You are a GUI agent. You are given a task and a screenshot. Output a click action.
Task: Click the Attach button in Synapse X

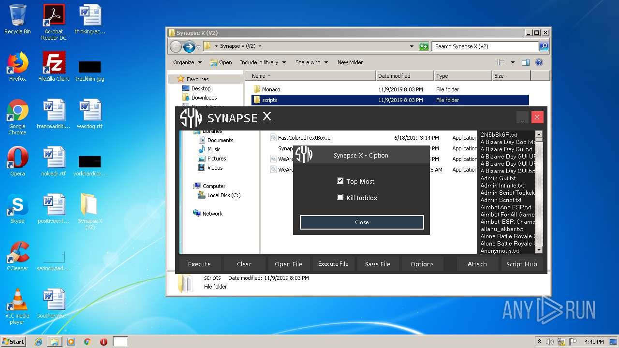(477, 264)
